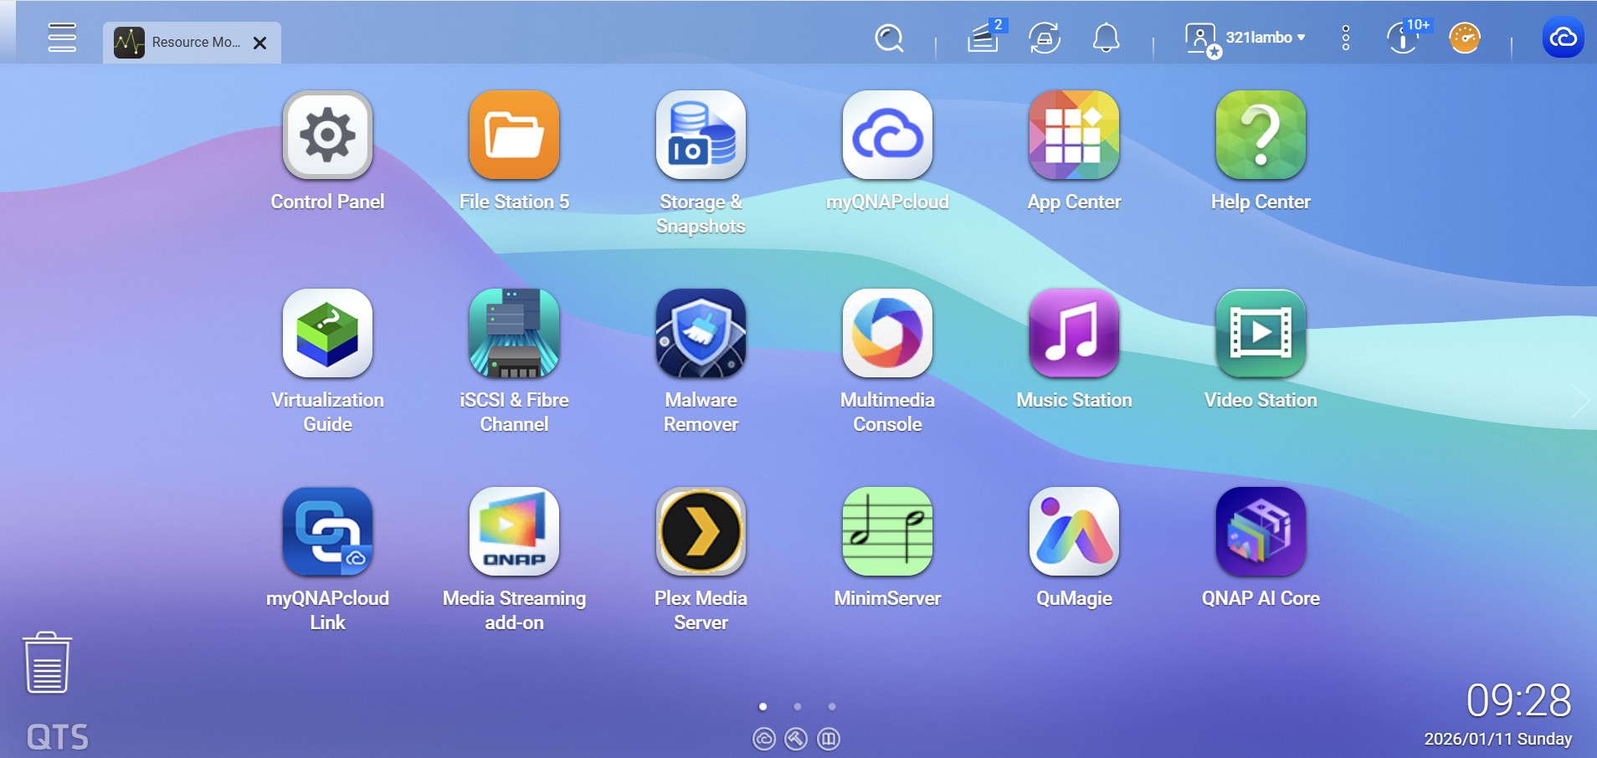
Task: Open the main menu hamburger
Action: click(x=62, y=38)
